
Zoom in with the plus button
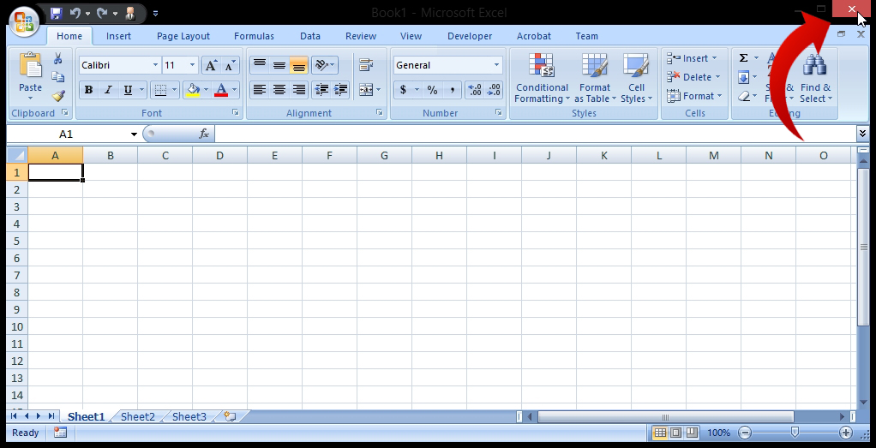846,433
